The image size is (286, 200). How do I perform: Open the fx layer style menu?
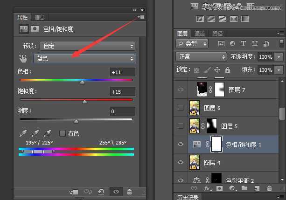coord(208,188)
